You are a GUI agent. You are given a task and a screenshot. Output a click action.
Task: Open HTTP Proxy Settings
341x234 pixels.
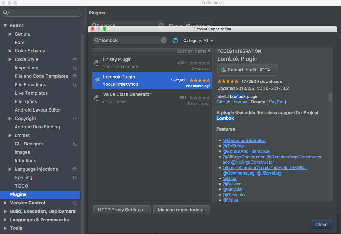pos(122,210)
